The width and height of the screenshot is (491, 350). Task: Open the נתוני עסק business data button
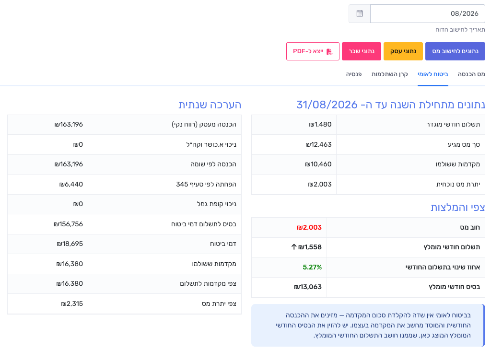point(403,51)
